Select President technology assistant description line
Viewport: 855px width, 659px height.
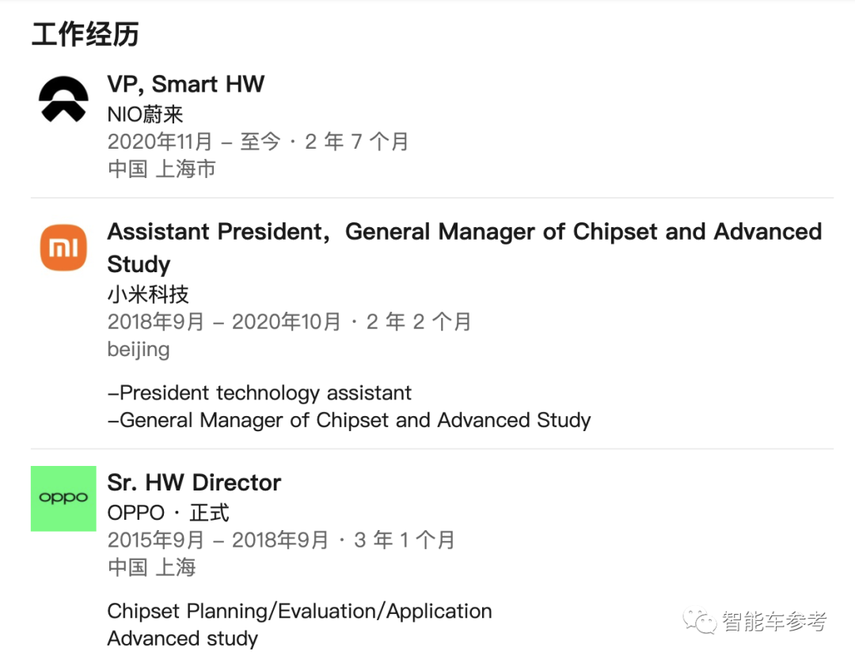pos(260,393)
